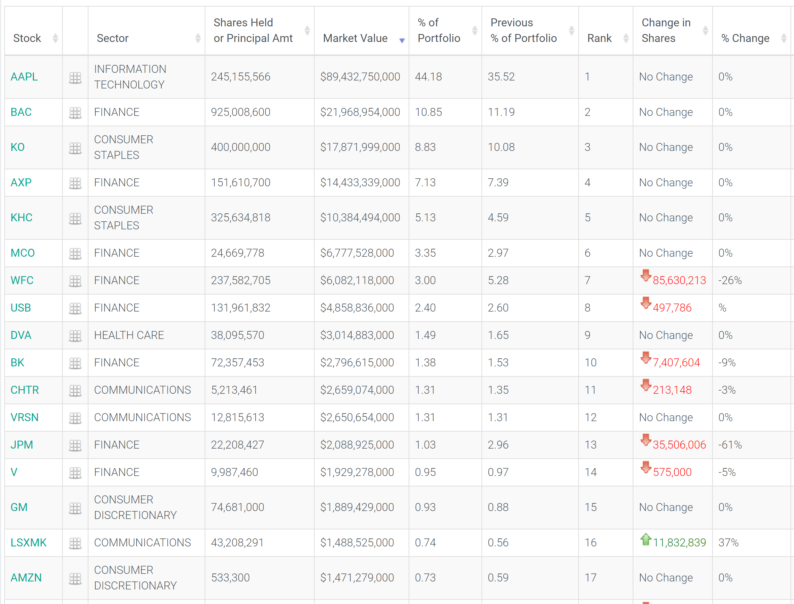The image size is (794, 604).
Task: Sort by Shares Held or Principal Amt
Action: pyautogui.click(x=259, y=31)
